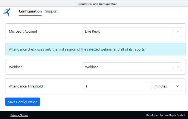Click the Attendance Threshold label
The height and width of the screenshot is (119, 188).
pyautogui.click(x=26, y=86)
